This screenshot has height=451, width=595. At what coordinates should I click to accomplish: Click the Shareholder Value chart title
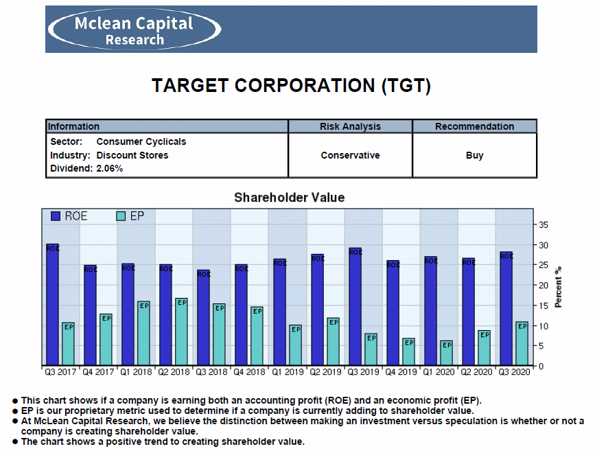click(x=289, y=198)
